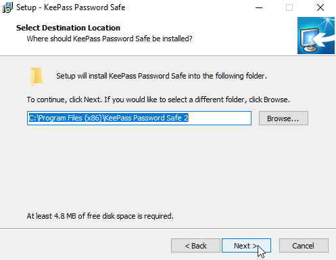336x260 pixels.
Task: Click the Next button to continue
Action: click(x=246, y=246)
